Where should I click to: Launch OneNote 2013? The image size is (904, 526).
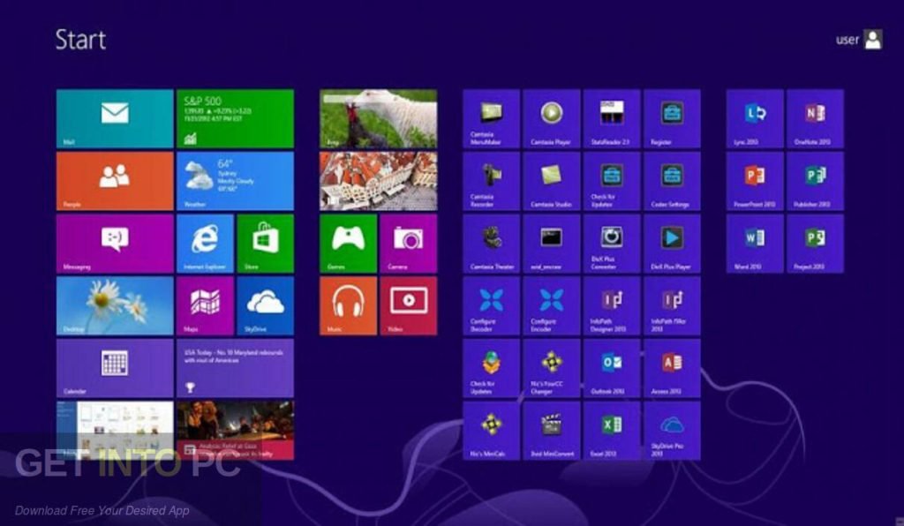(813, 120)
